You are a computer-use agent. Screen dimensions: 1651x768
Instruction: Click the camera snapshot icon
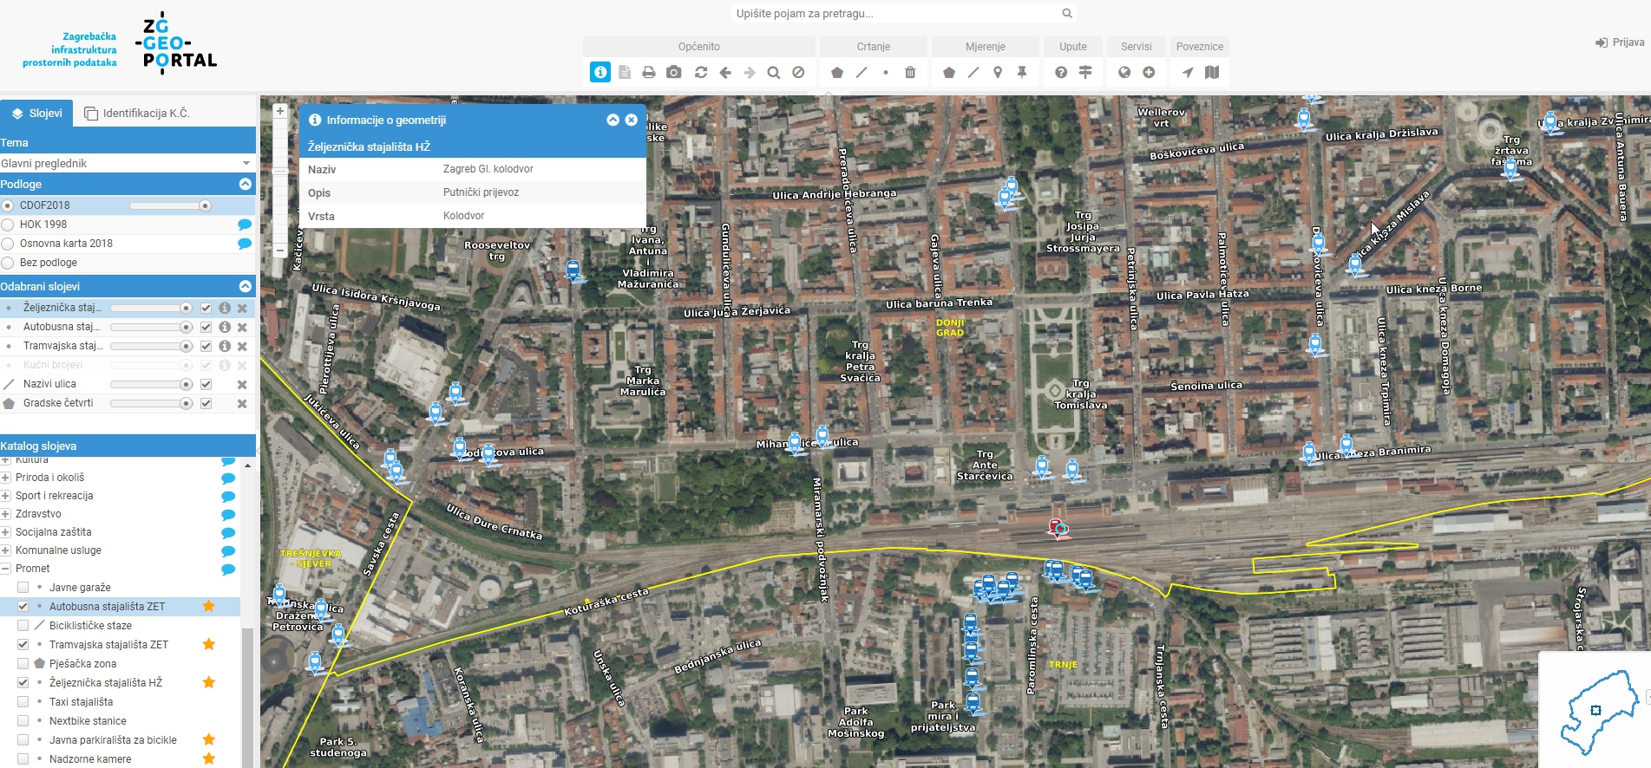tap(673, 73)
